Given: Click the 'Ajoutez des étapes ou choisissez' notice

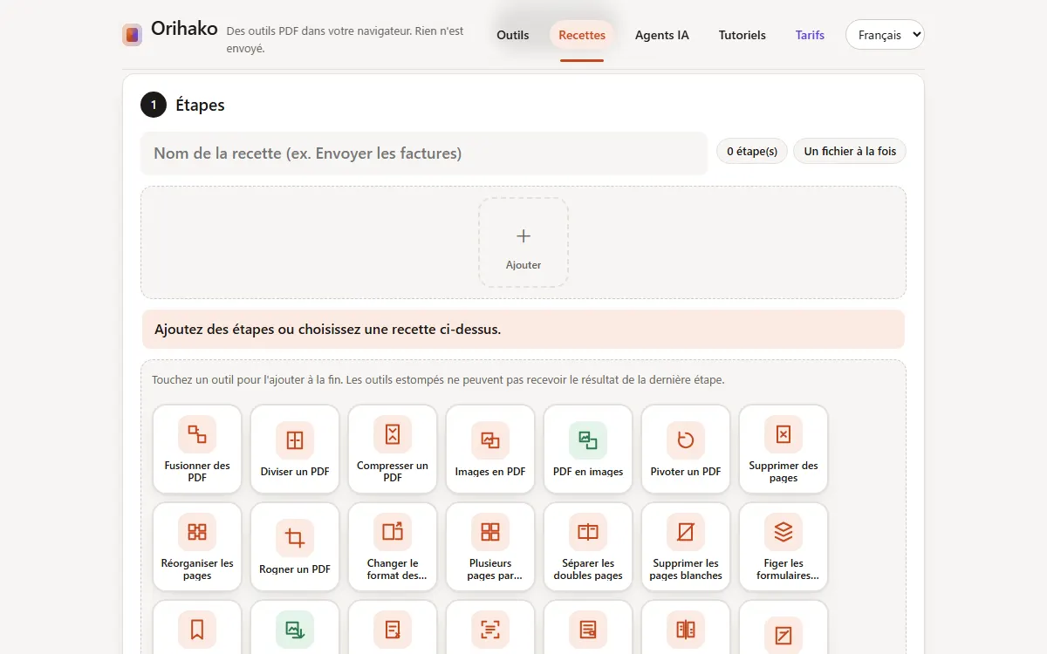Looking at the screenshot, I should point(523,330).
